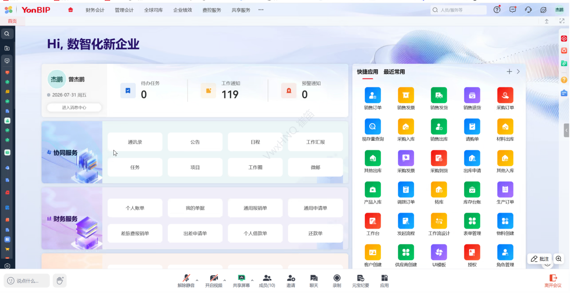Open the 销售退货 app icon

pos(472,95)
